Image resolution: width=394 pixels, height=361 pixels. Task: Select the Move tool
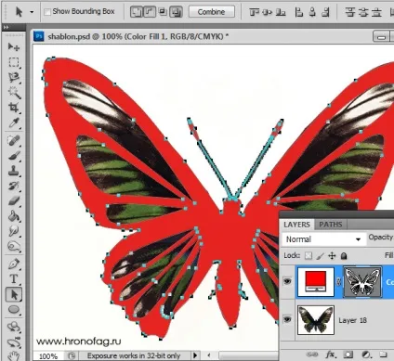coord(13,47)
